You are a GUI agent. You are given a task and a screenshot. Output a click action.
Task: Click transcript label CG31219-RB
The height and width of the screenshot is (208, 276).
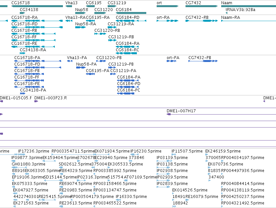coord(121,37)
